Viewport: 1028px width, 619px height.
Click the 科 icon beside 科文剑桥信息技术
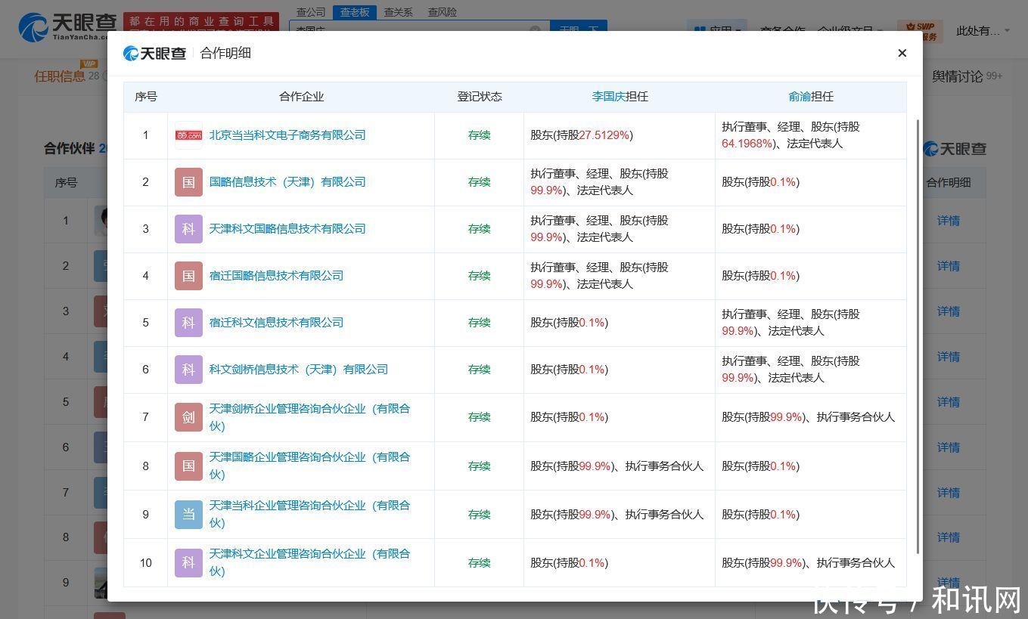pyautogui.click(x=188, y=370)
